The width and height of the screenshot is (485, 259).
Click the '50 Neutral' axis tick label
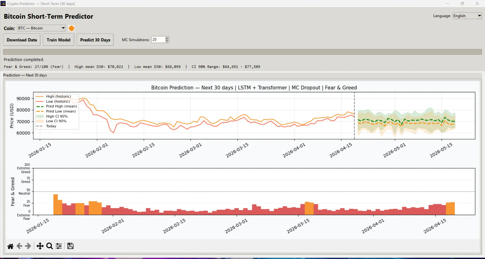tap(25, 192)
